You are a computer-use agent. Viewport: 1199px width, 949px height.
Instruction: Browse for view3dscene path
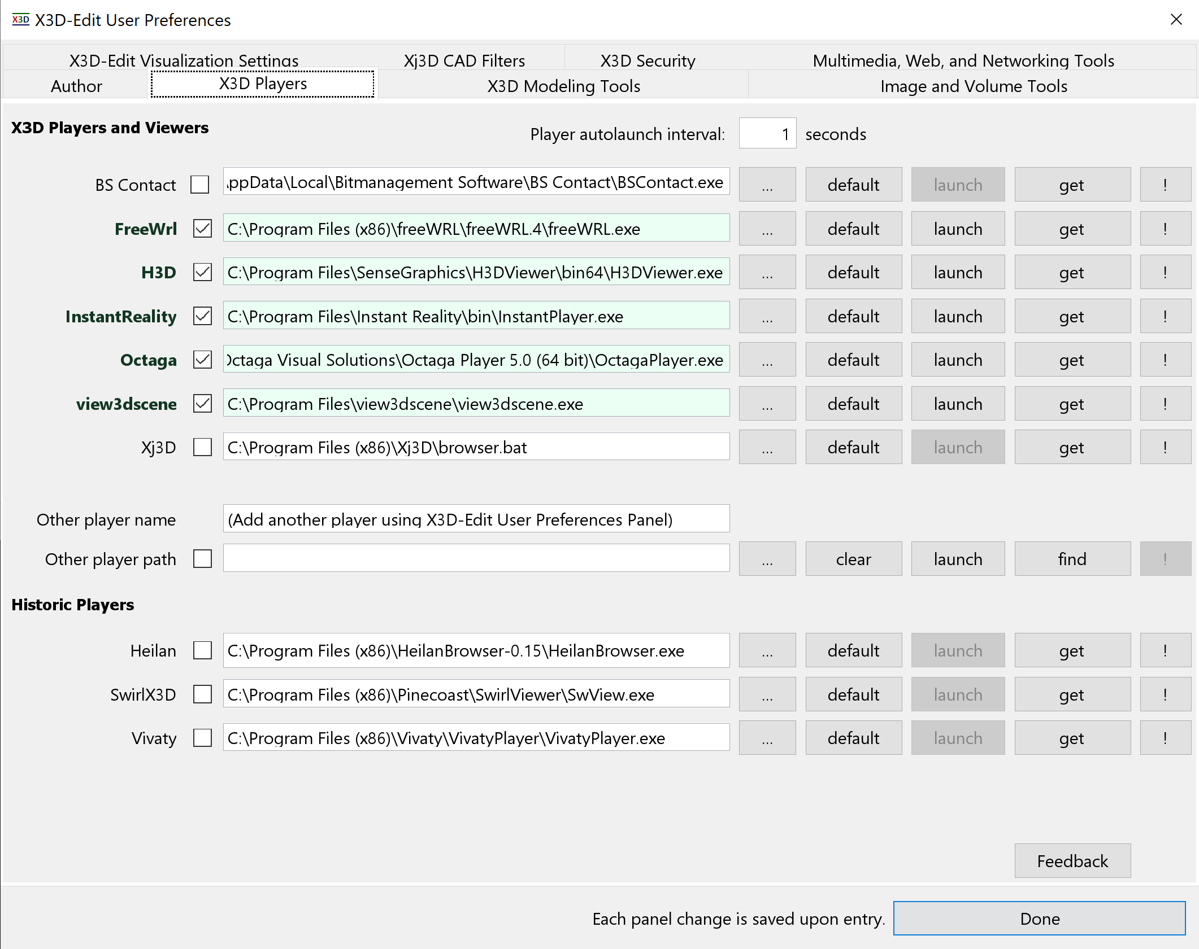(x=767, y=404)
